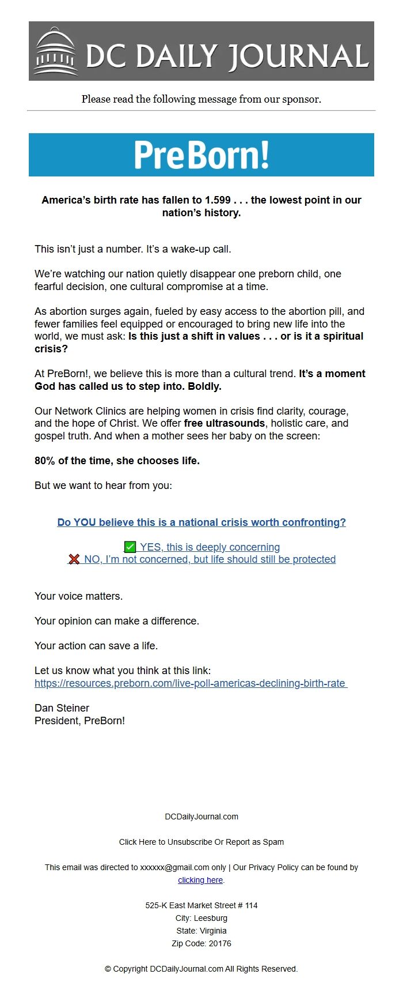Click the DC Daily Journal header title
This screenshot has width=403, height=997.
coord(227,57)
